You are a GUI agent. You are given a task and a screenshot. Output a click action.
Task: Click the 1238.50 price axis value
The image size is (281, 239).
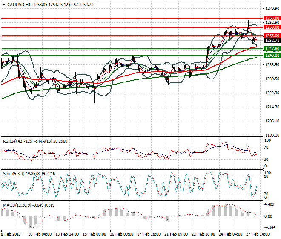coord(272,65)
